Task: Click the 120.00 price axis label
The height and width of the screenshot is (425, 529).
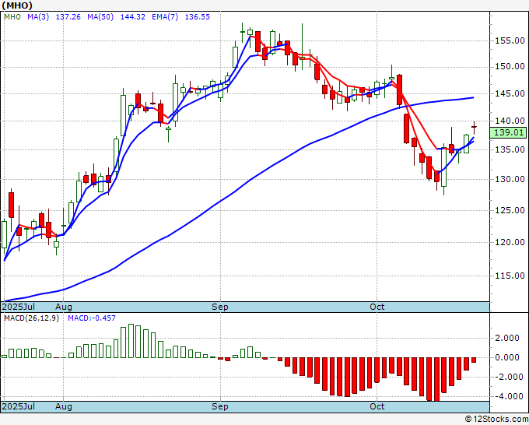Action: (x=510, y=242)
